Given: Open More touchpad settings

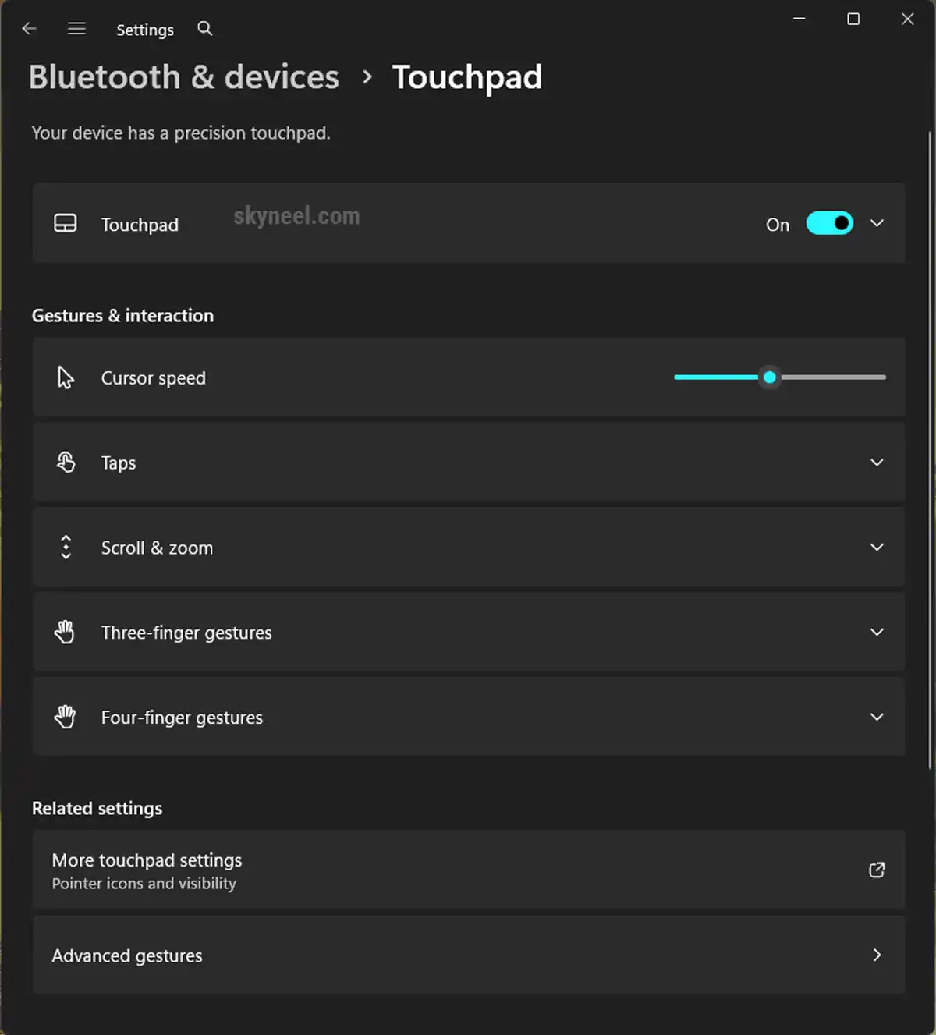Looking at the screenshot, I should click(x=469, y=870).
